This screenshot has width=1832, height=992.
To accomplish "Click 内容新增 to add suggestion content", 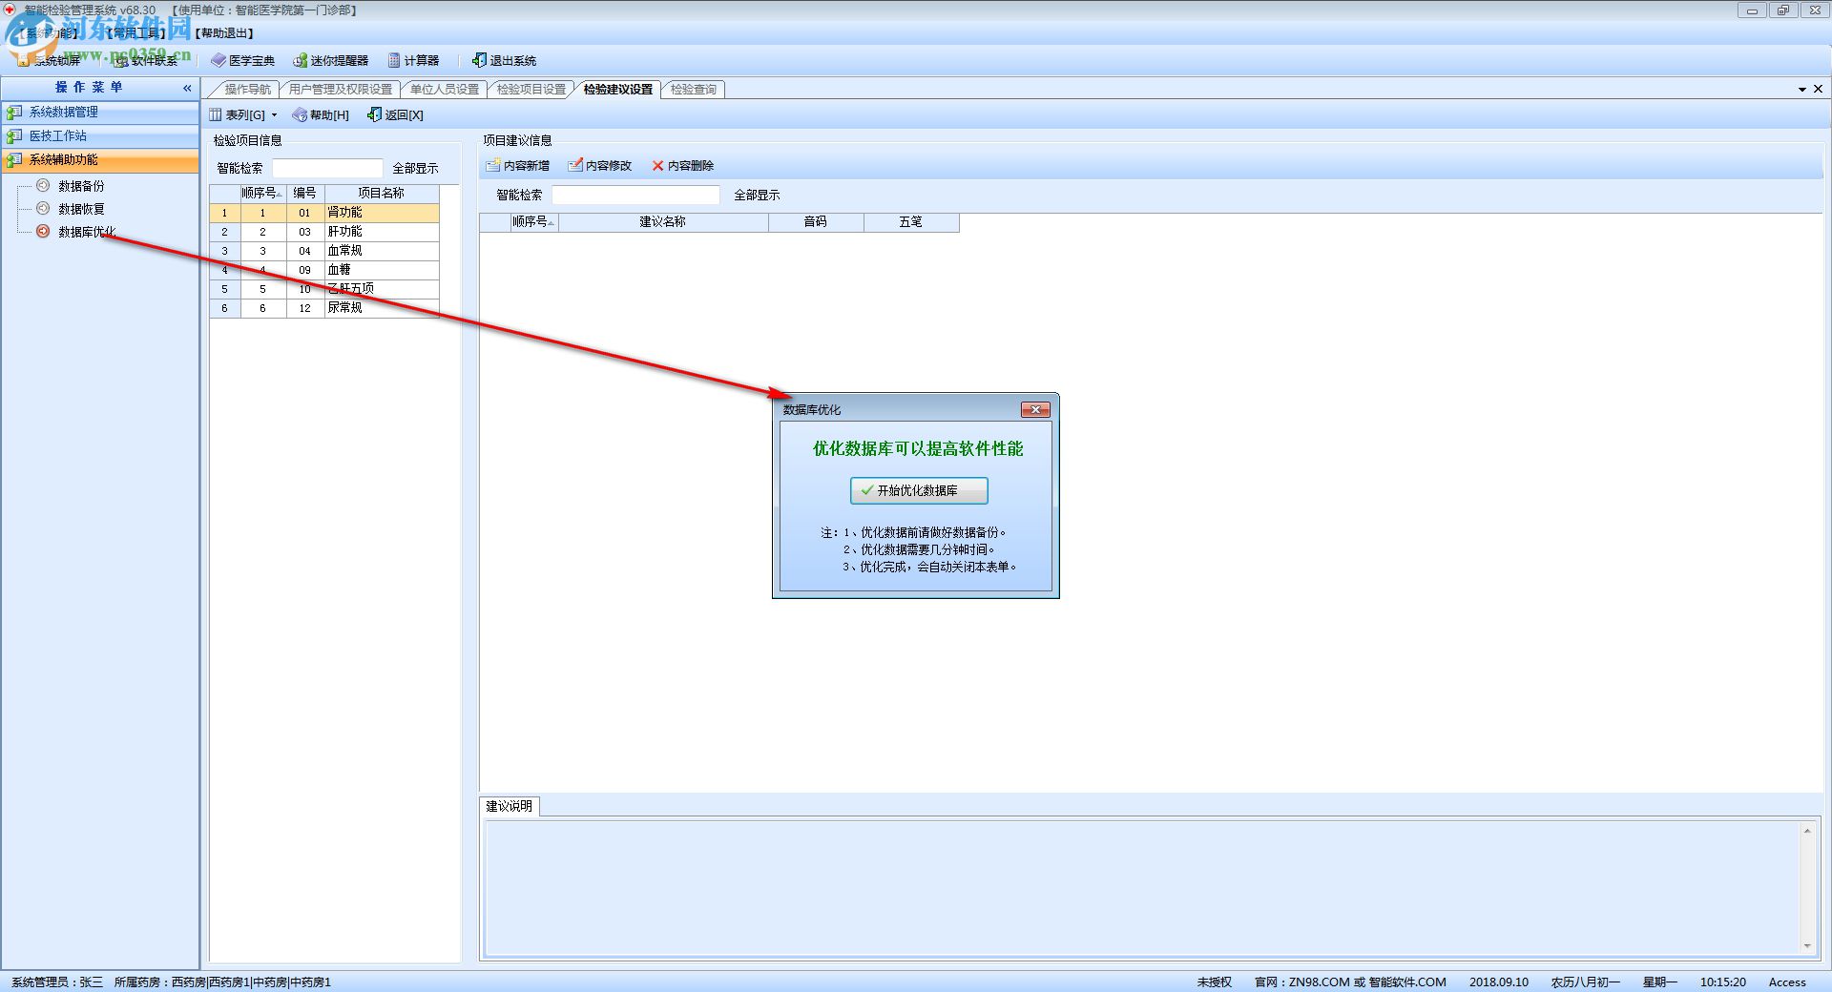I will (x=517, y=166).
